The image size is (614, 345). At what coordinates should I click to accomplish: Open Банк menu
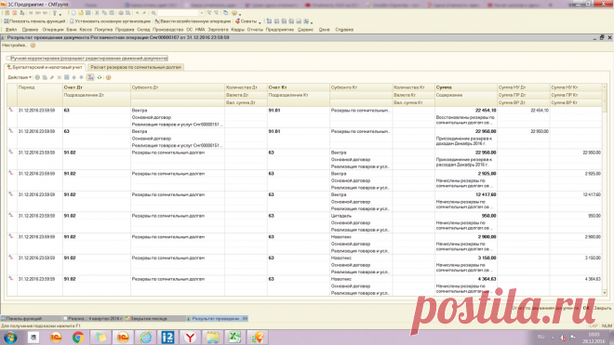[72, 30]
